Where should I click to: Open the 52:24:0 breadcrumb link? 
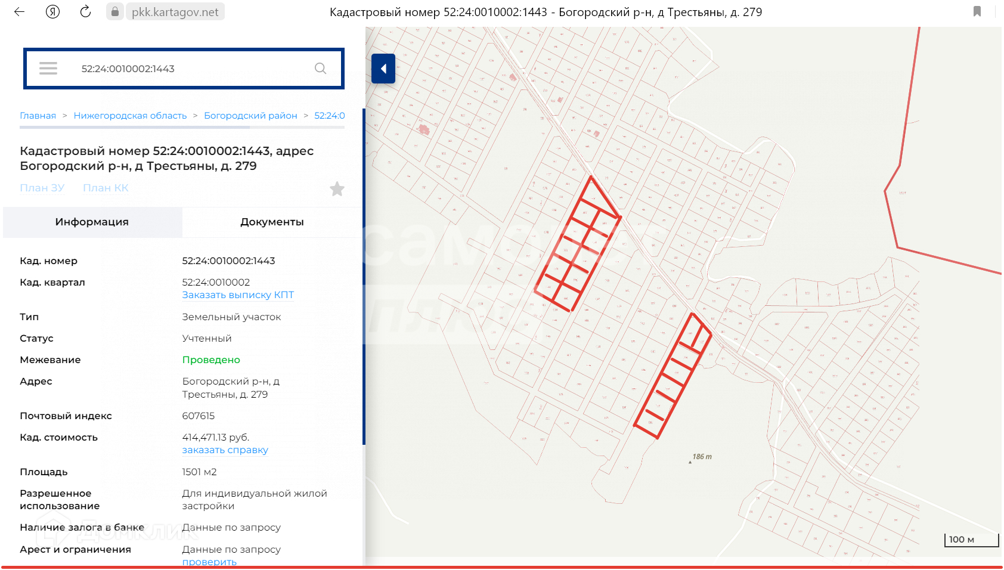(330, 116)
